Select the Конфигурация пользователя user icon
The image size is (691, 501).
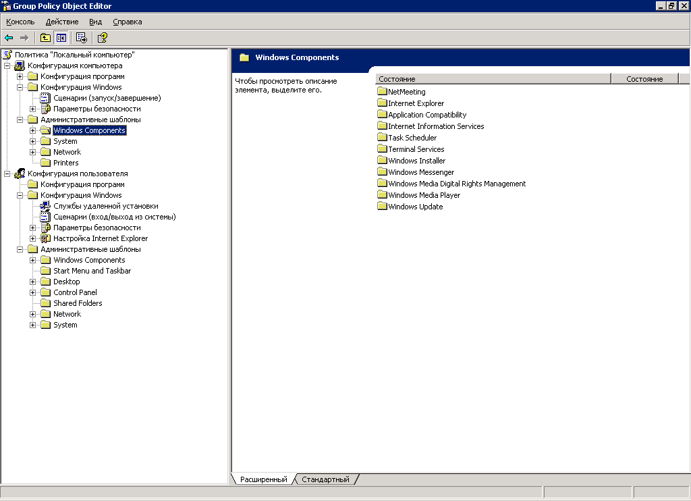point(20,174)
